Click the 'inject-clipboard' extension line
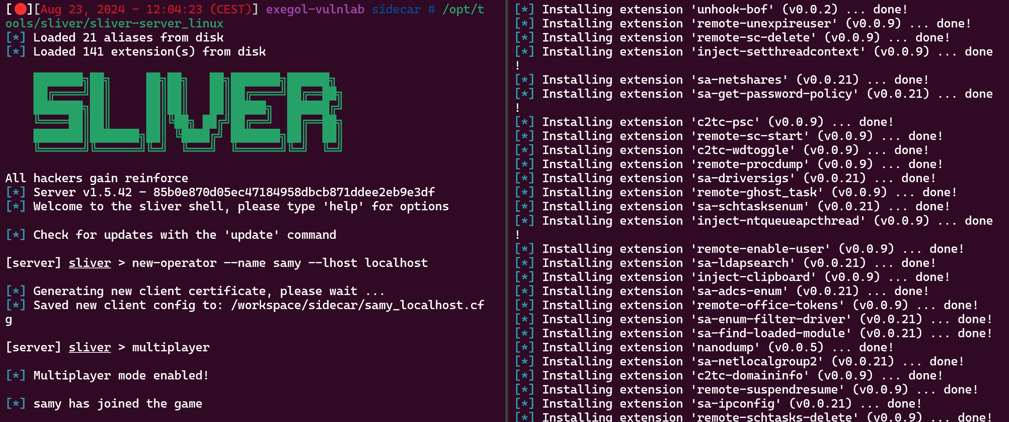 (732, 277)
